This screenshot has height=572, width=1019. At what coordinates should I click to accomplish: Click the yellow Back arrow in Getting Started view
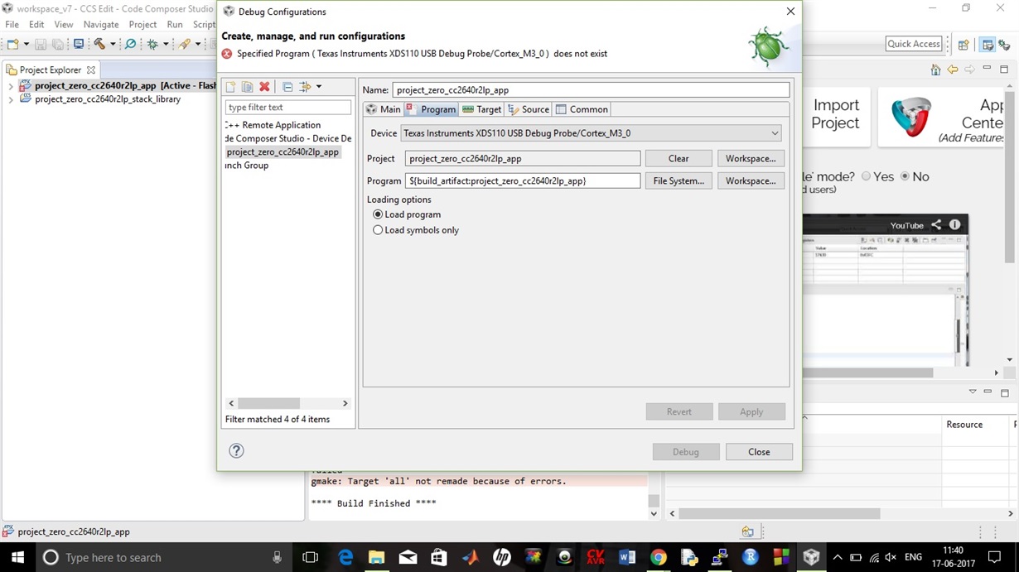953,70
